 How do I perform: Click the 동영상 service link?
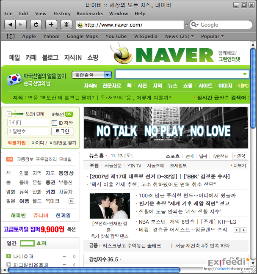(66, 173)
